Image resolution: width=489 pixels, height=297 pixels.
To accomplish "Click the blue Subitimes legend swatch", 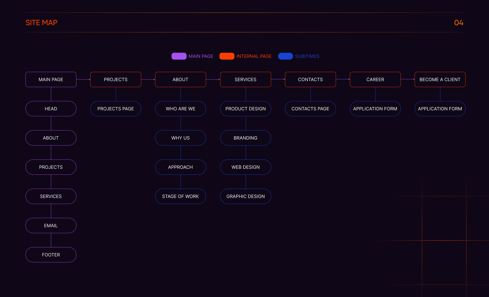I will pos(285,56).
